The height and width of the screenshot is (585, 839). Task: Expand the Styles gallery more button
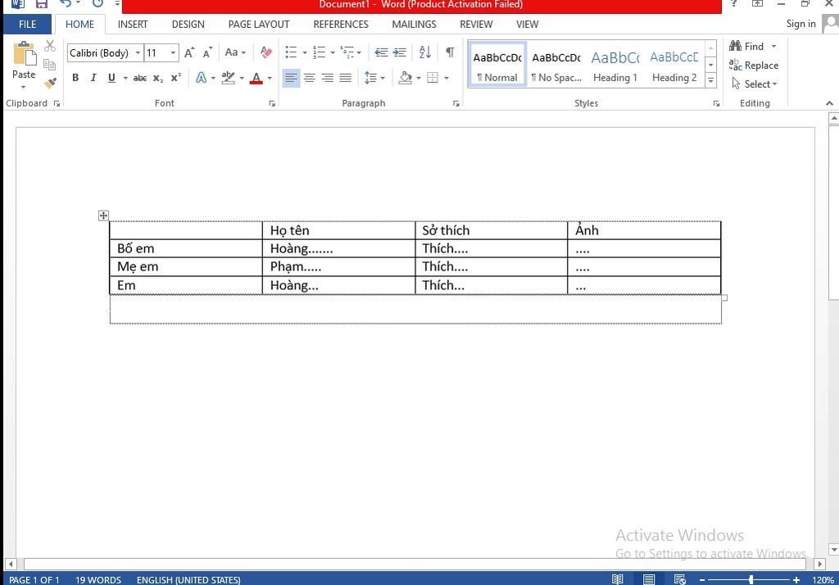point(710,81)
